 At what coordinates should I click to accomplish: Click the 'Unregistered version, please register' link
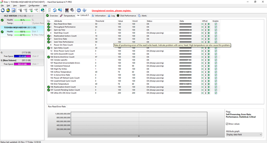(111, 11)
